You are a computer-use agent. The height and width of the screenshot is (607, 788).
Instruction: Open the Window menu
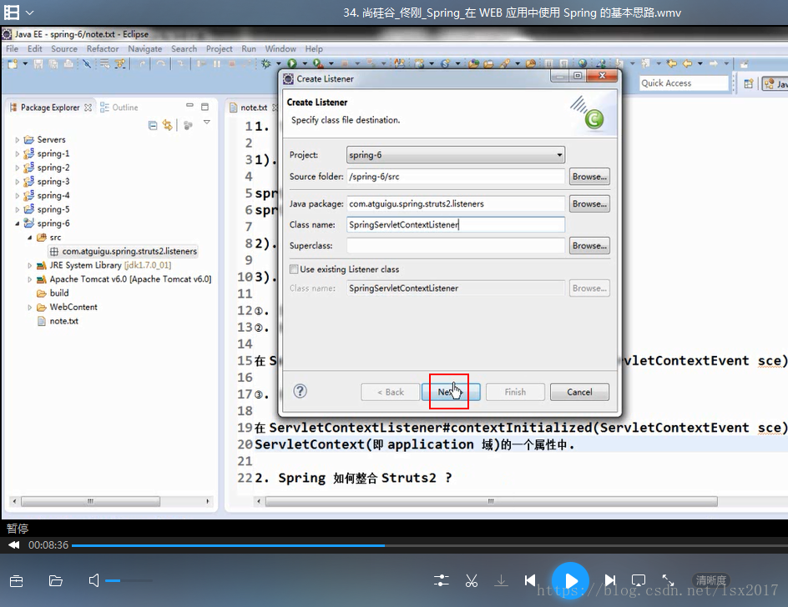(x=280, y=48)
